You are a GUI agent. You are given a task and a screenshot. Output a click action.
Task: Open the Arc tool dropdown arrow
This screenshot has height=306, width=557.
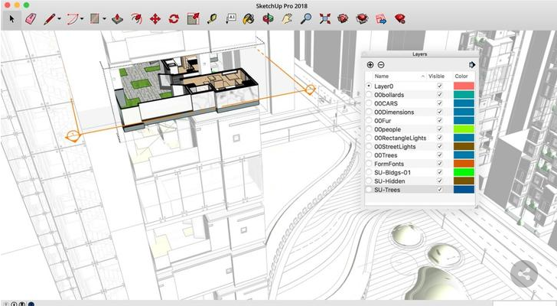pos(82,19)
